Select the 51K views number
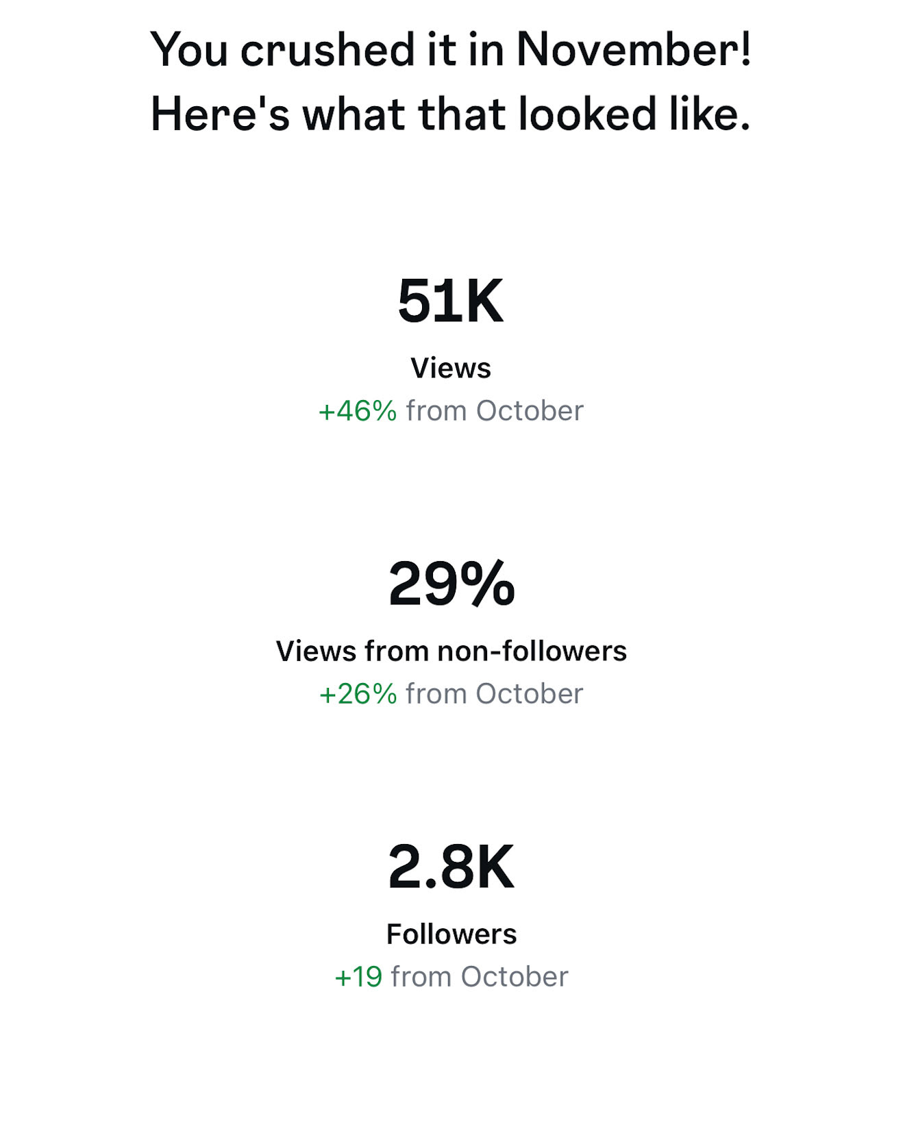Screen dimensions: 903x1129 point(451,301)
